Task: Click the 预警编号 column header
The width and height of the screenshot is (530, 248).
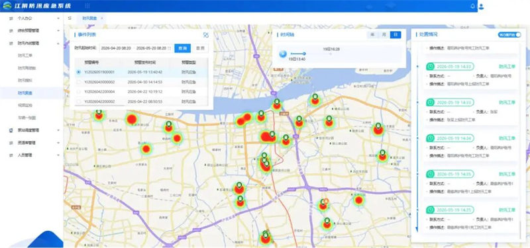Action: (92, 62)
